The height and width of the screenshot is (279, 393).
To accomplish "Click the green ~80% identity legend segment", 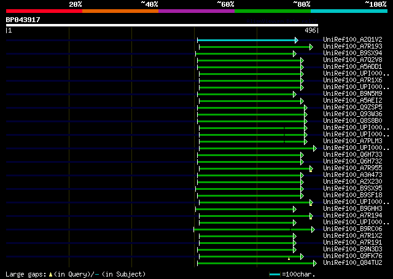I will [x=273, y=11].
